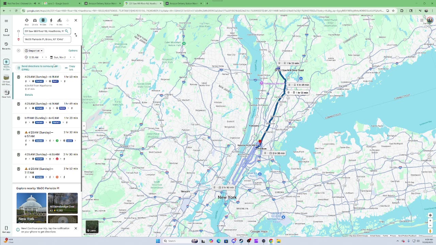
Task: Click the 1 hr 23 min map route label
Action: (x=289, y=63)
